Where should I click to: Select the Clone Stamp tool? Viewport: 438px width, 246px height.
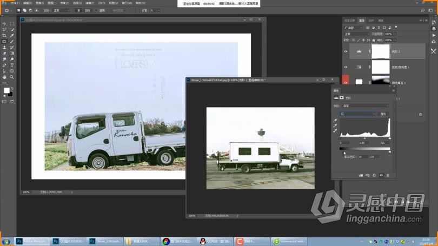4,48
